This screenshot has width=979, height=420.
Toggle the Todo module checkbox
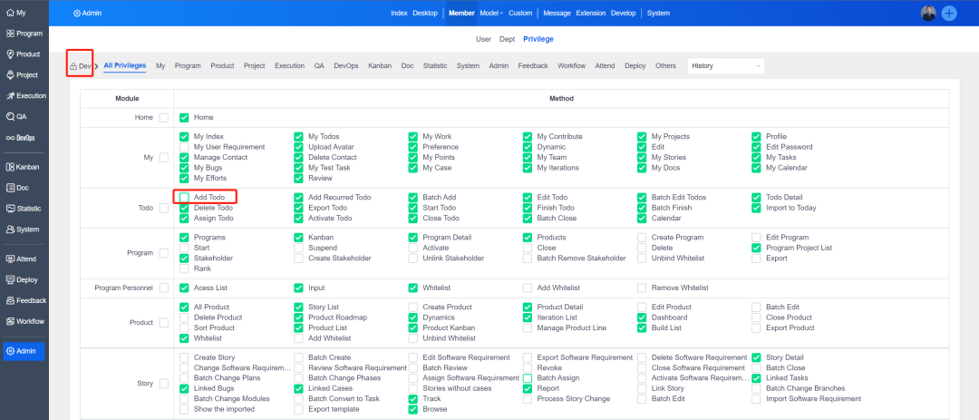[x=164, y=208]
